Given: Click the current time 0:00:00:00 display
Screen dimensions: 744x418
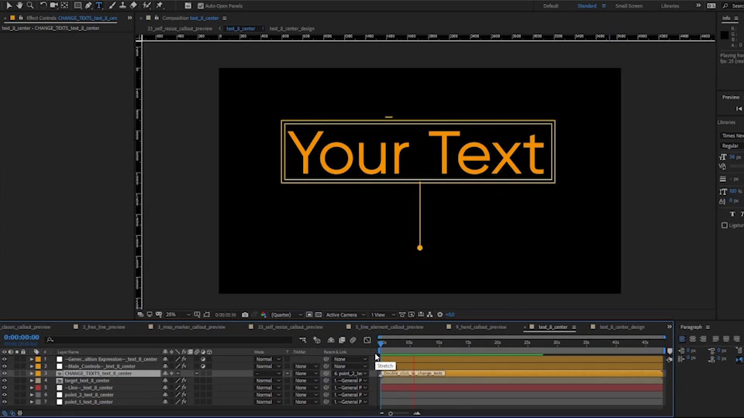Looking at the screenshot, I should tap(22, 337).
